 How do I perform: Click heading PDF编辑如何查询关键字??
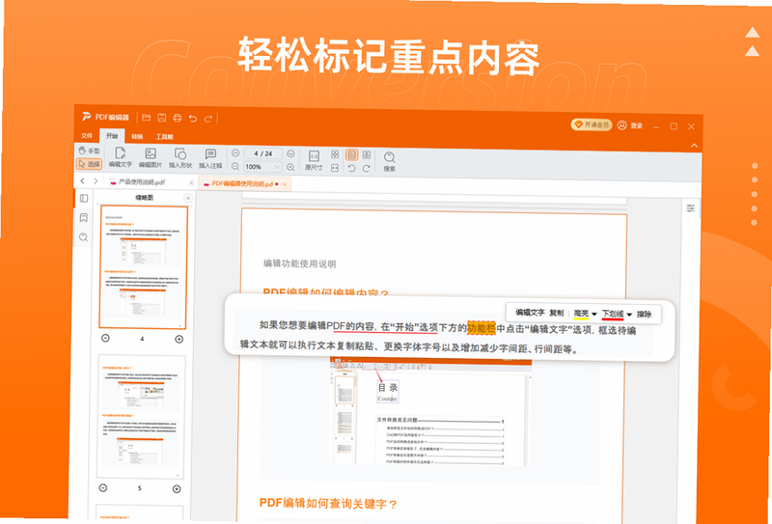pos(328,504)
